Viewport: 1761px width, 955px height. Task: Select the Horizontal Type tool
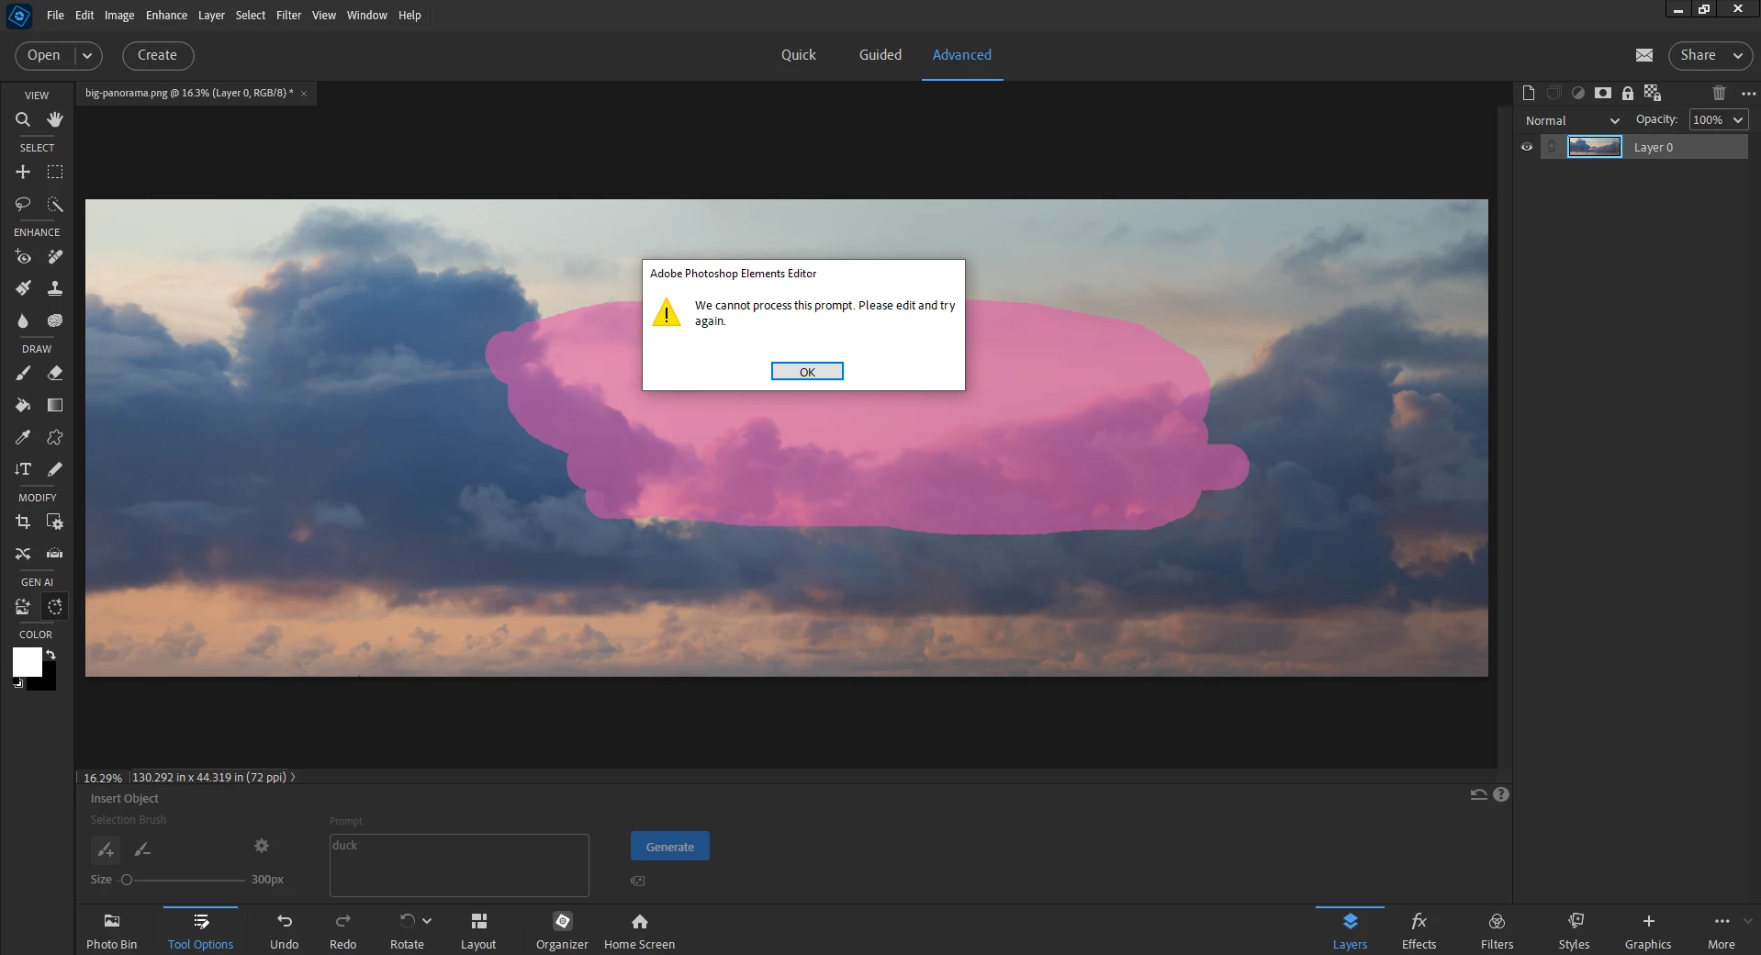[x=23, y=468]
